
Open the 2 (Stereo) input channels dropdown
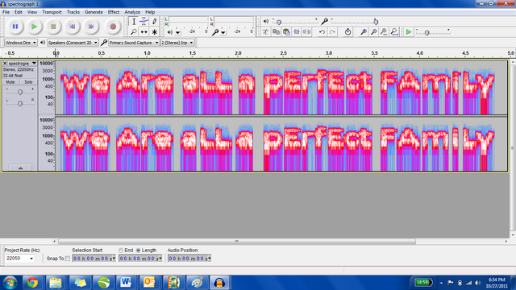177,43
